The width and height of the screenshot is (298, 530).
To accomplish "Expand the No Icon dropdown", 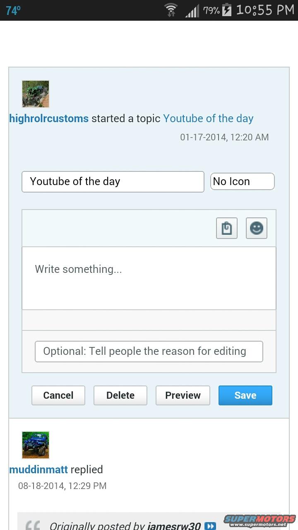I will tap(242, 181).
